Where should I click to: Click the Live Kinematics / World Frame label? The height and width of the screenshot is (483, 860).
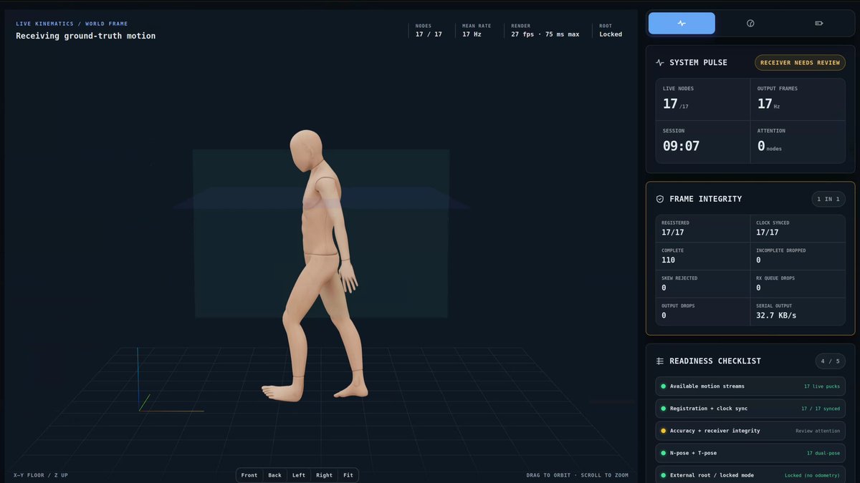coord(72,24)
